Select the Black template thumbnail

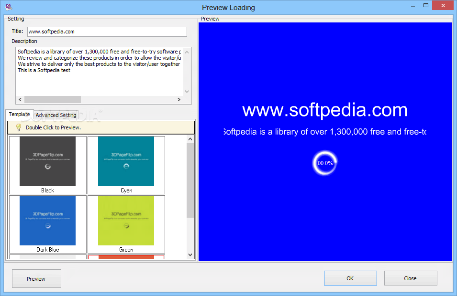click(48, 165)
